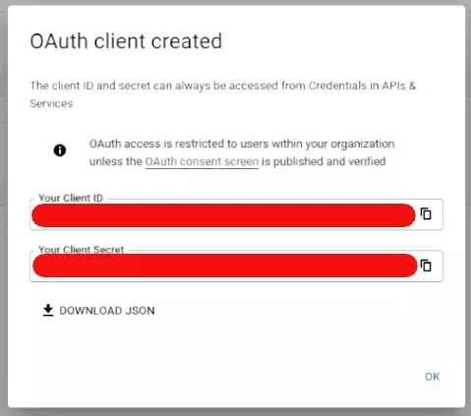Click the text 'The client ID and secret can always be accessed'

(x=154, y=86)
